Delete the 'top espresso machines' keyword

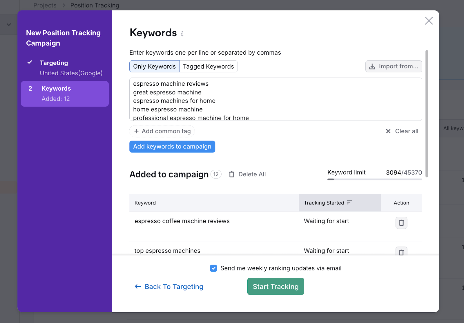click(401, 252)
